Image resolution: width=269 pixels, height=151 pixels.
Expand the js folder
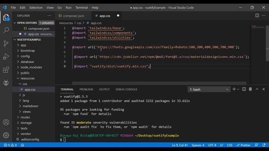[x=34, y=95]
